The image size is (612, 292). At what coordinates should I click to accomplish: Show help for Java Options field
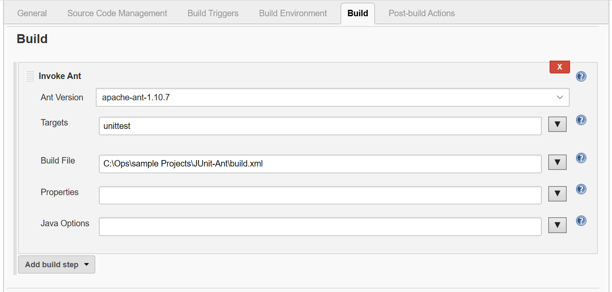pos(581,221)
